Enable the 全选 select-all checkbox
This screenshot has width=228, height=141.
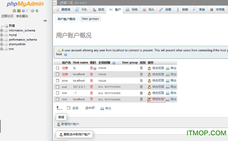68,108
